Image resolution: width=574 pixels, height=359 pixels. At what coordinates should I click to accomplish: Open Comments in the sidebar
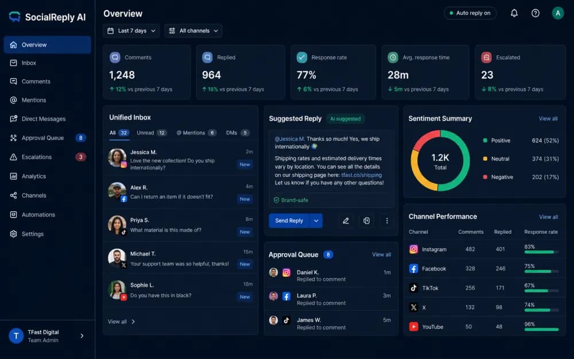[47, 82]
